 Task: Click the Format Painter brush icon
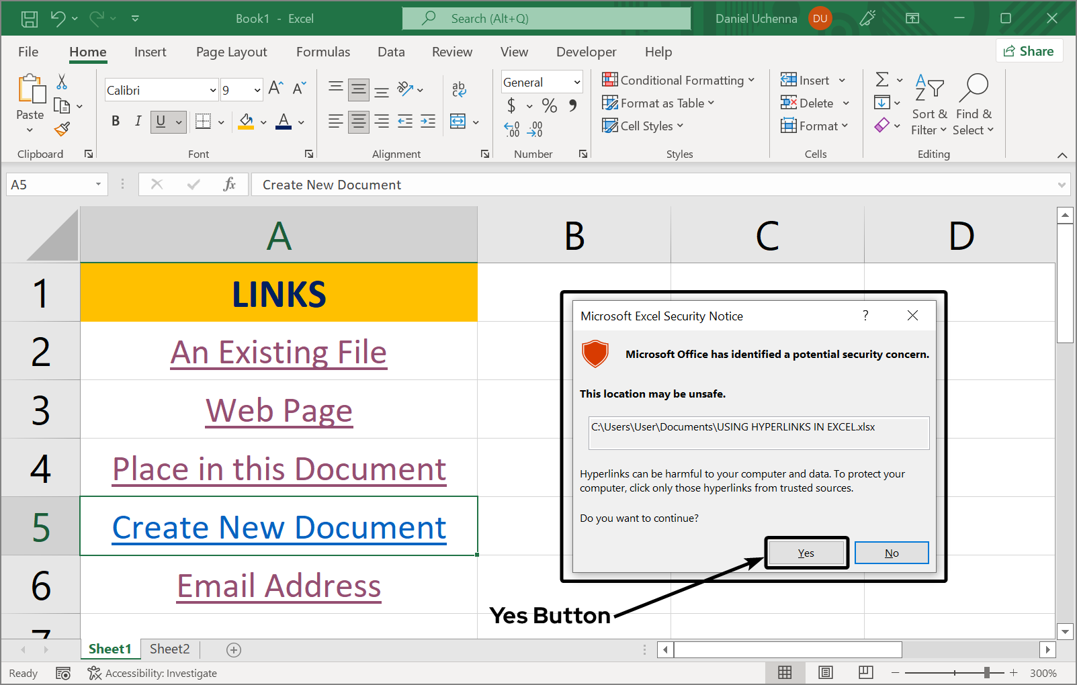click(62, 129)
